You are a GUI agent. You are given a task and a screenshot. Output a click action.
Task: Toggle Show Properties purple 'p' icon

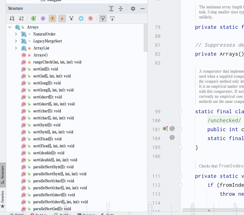43,18
